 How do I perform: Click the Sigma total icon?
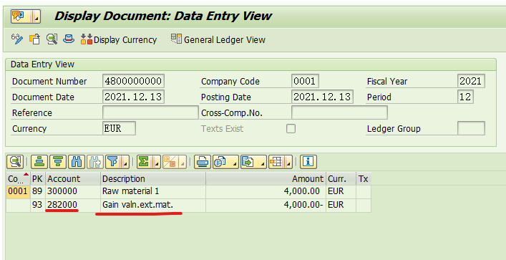[145, 162]
